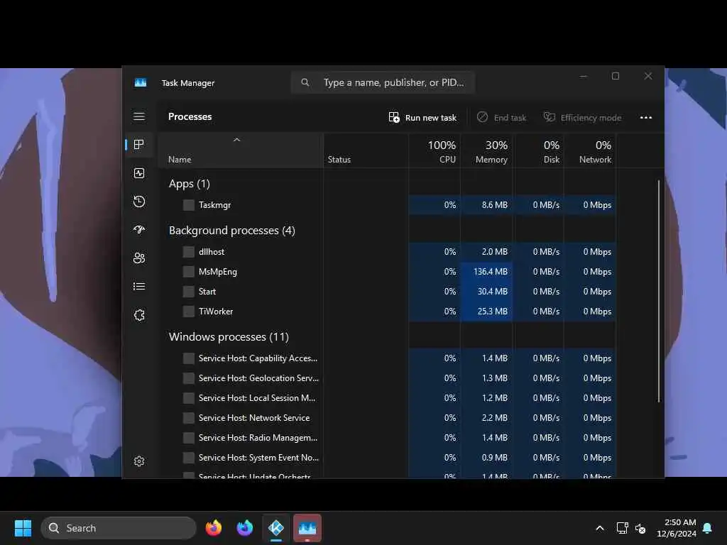Open Thunderbird from the taskbar
This screenshot has height=545, width=727.
point(245,528)
